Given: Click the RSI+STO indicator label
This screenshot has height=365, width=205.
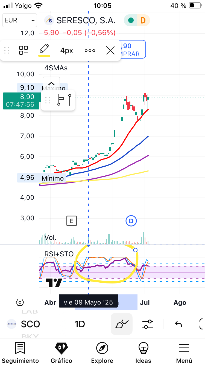Looking at the screenshot, I should pos(59,254).
